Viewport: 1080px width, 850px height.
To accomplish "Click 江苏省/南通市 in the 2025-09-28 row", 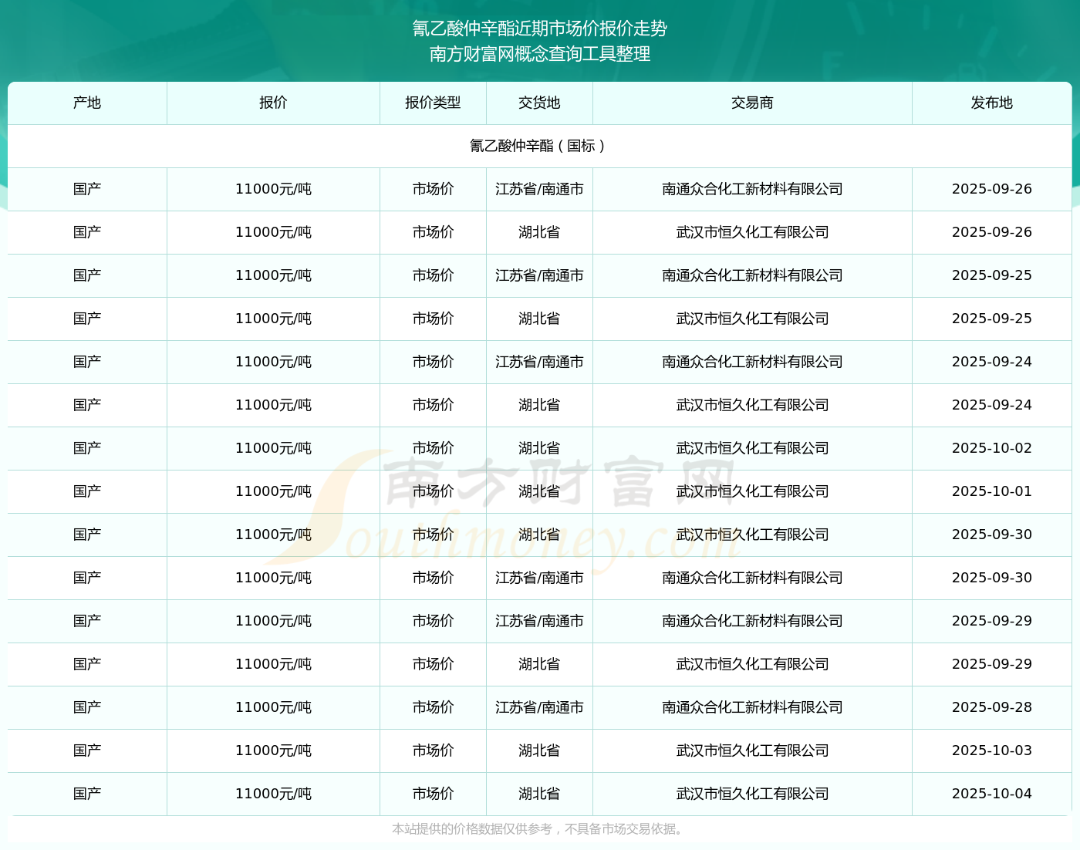I will (539, 707).
